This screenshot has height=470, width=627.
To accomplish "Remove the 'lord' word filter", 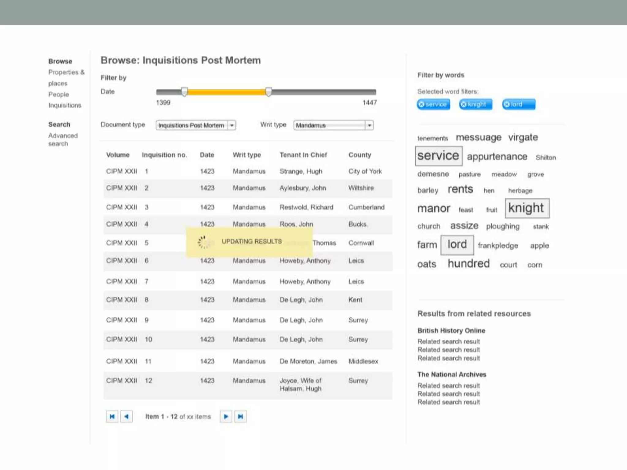I will click(x=507, y=104).
